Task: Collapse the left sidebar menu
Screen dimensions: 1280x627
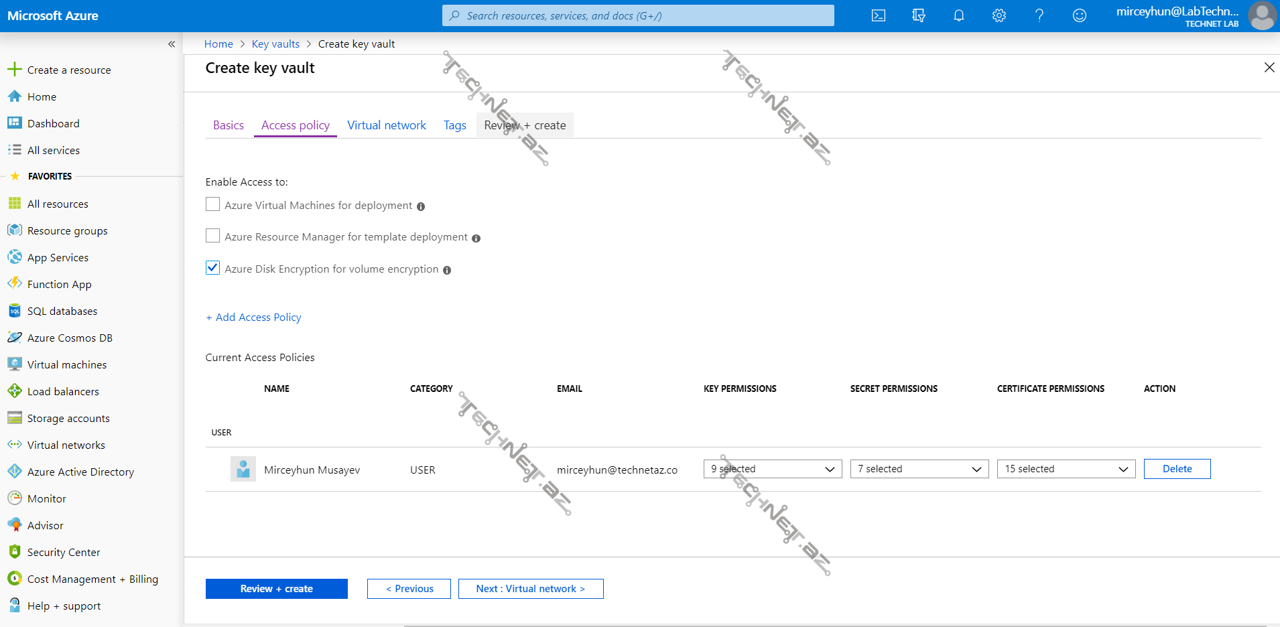Action: [172, 44]
